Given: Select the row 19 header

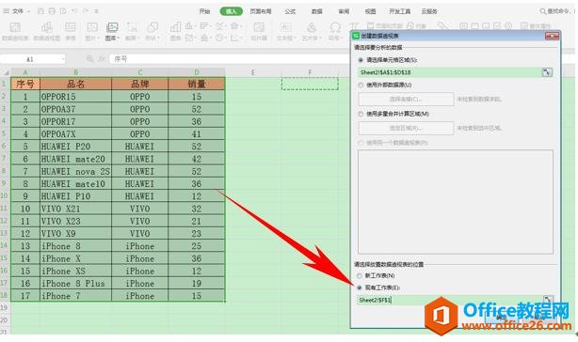Looking at the screenshot, I should point(5,307).
